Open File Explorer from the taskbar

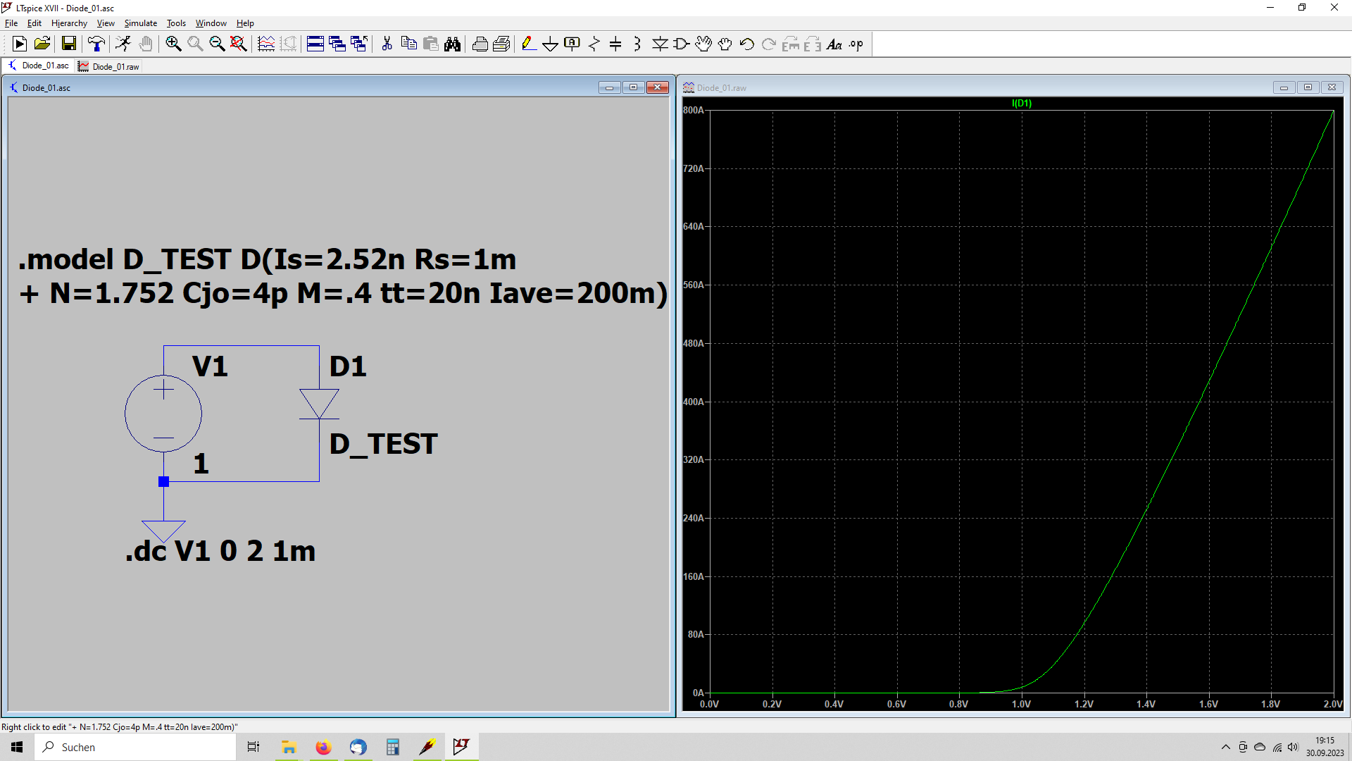point(289,747)
